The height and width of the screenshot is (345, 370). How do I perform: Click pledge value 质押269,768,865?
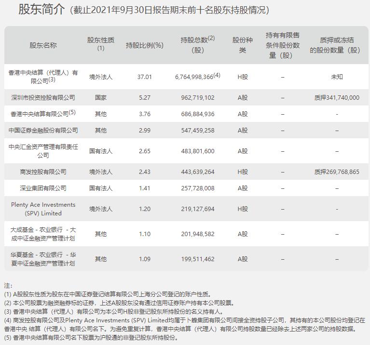point(337,172)
